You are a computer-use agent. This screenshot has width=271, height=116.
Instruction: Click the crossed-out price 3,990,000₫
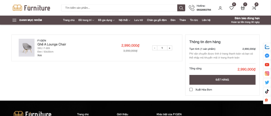coord(130,51)
